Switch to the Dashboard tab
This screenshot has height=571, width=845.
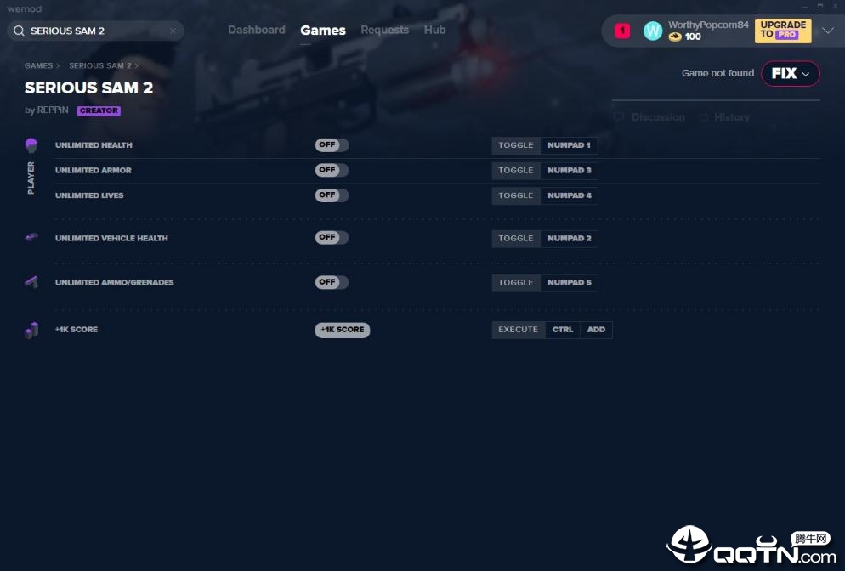[257, 31]
